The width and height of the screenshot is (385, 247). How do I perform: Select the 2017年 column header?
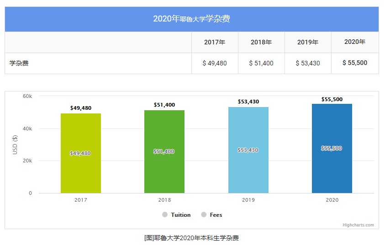click(215, 42)
